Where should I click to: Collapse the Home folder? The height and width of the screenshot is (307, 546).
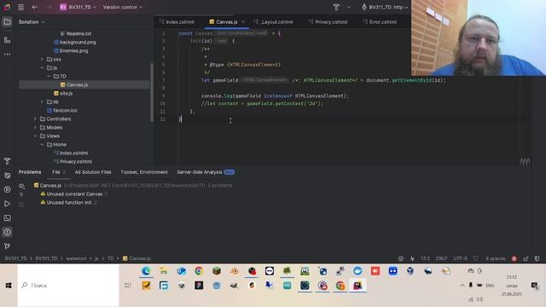tap(42, 144)
